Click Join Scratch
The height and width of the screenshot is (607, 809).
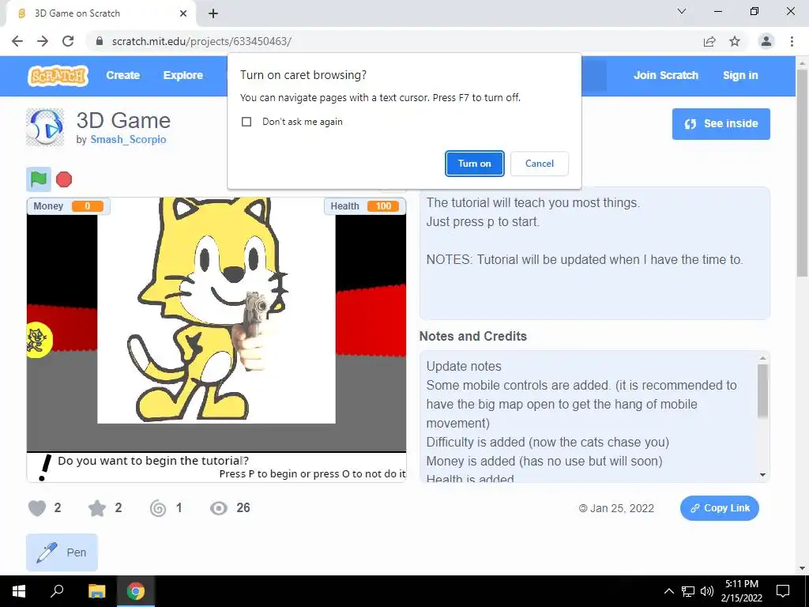coord(665,75)
